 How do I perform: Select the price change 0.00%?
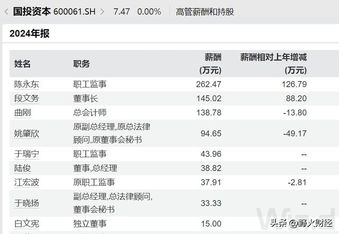[x=149, y=12]
